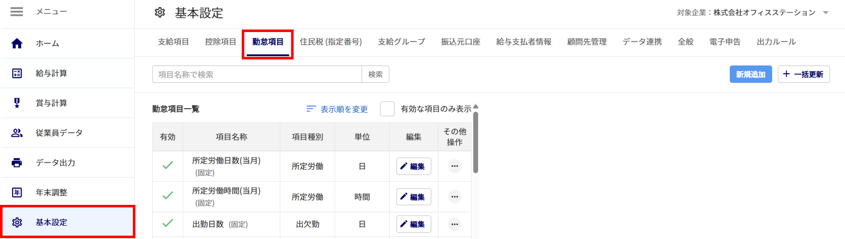
Task: Click the green checkmark for 出勤日数
Action: [x=168, y=223]
